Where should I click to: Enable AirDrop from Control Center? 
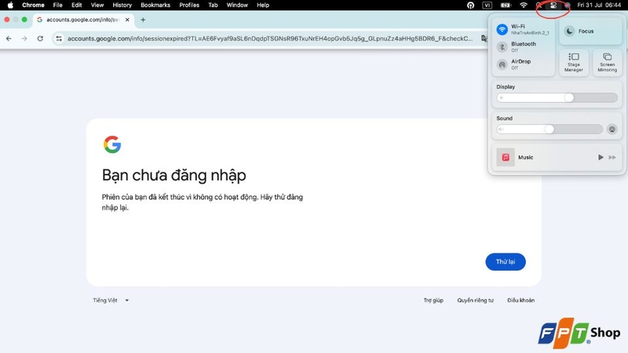coord(502,64)
